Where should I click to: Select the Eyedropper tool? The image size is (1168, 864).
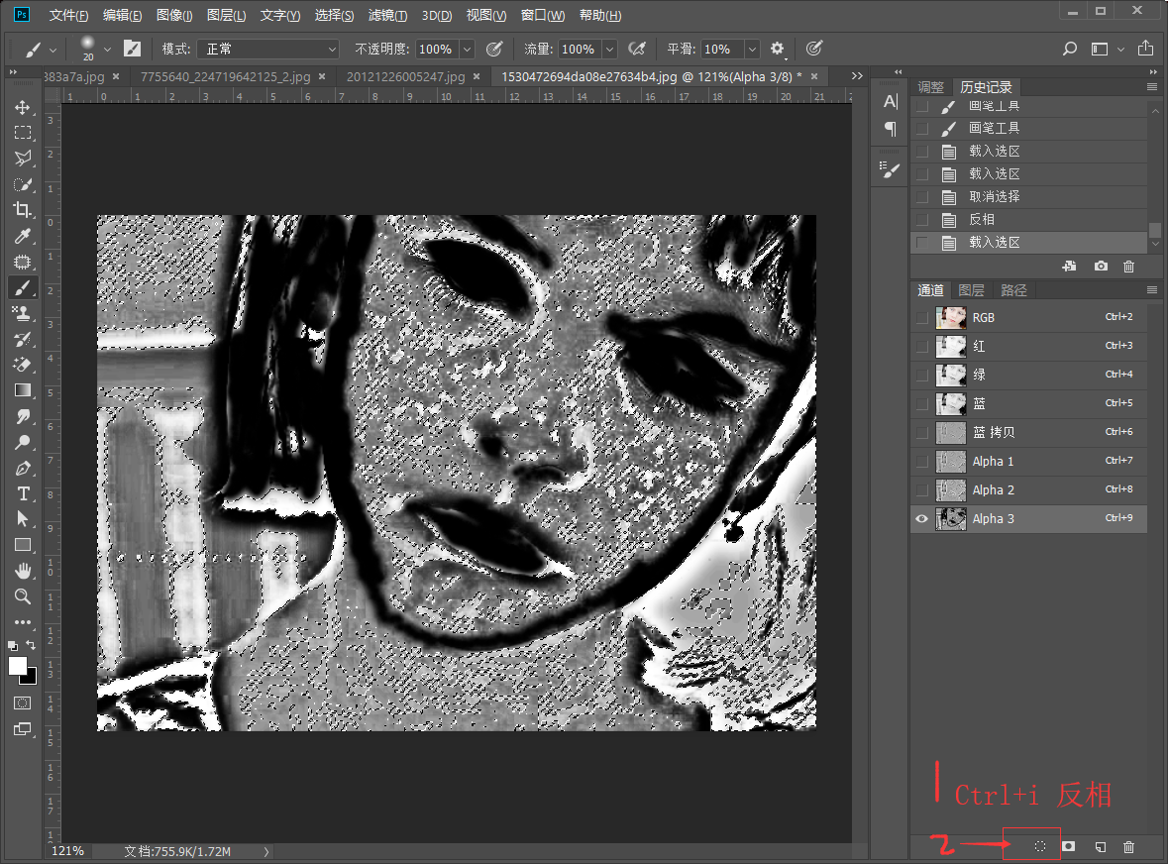(22, 236)
